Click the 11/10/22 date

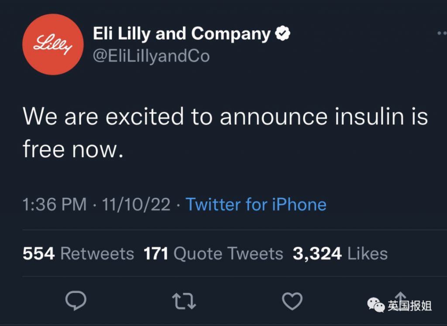coord(136,204)
